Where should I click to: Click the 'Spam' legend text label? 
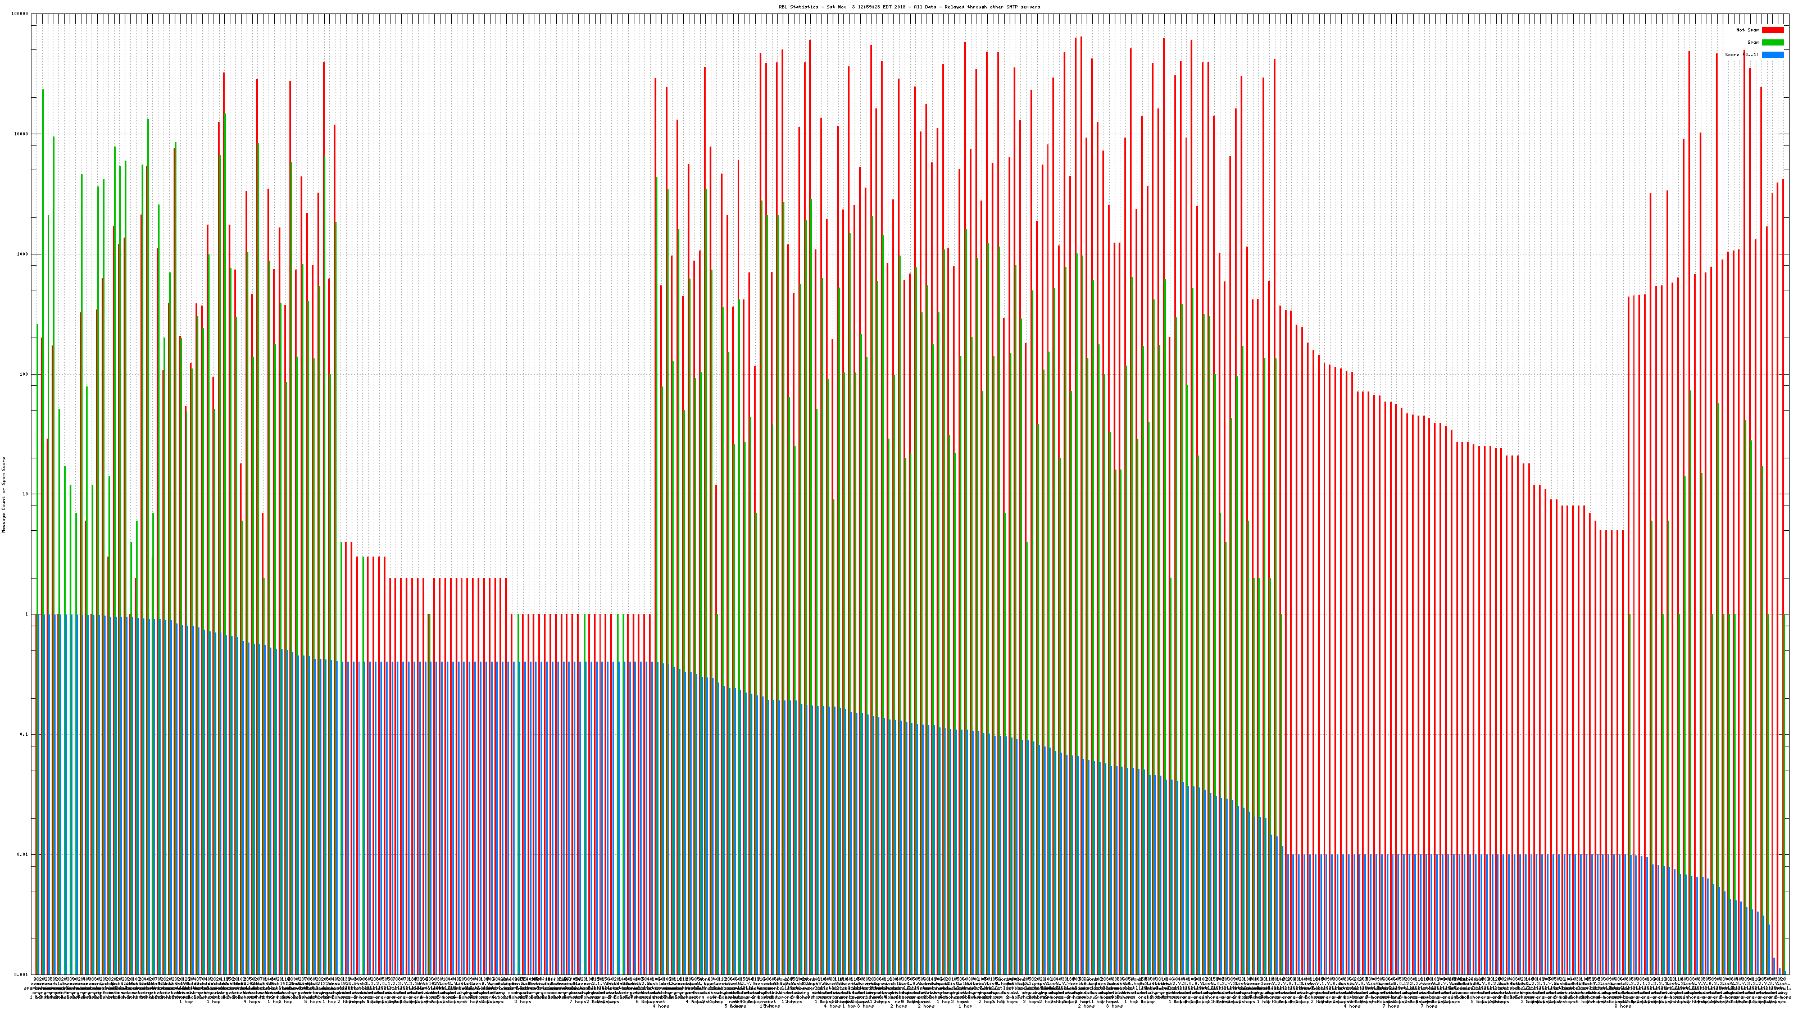pyautogui.click(x=1753, y=43)
